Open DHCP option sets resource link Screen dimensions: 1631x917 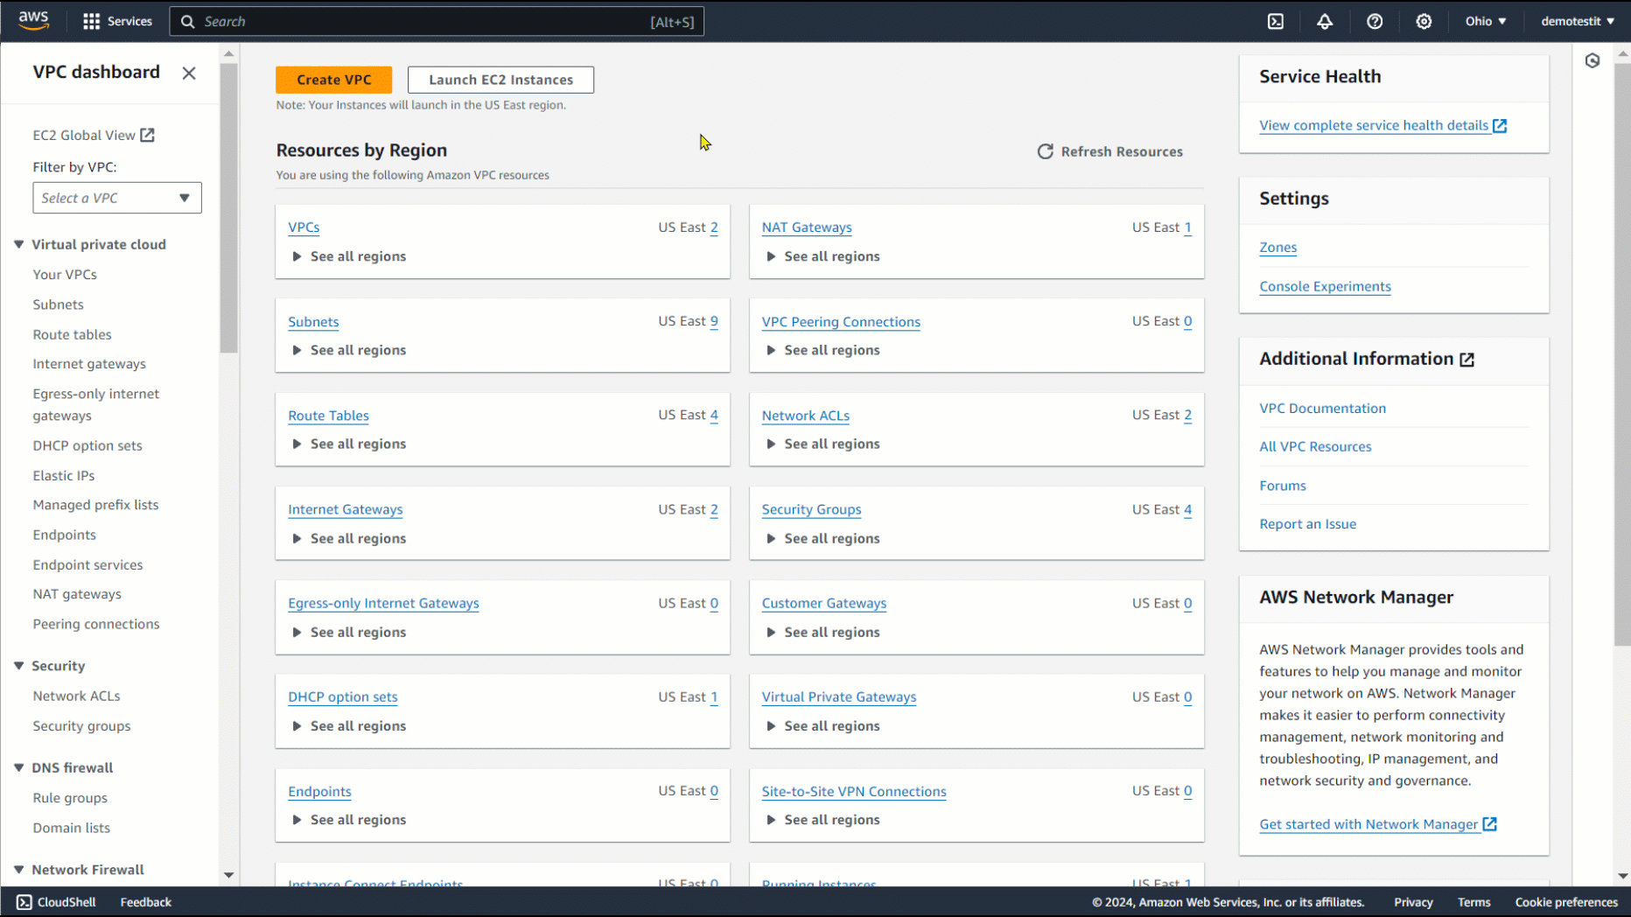[x=343, y=697]
